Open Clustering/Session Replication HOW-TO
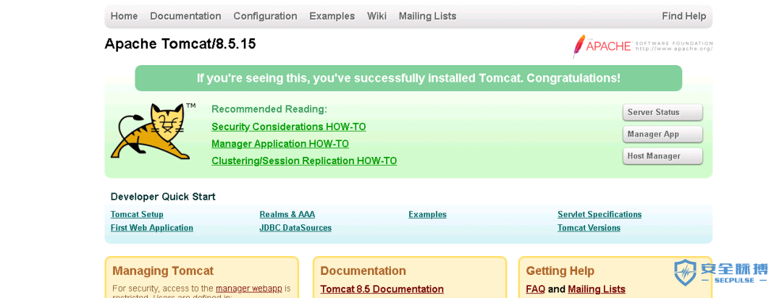This screenshot has height=298, width=782. (x=304, y=161)
